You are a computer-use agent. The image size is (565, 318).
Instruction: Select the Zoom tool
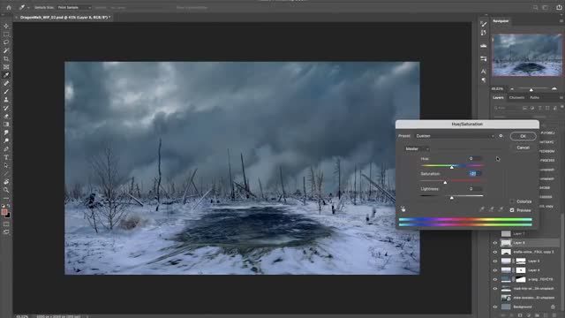(x=6, y=190)
